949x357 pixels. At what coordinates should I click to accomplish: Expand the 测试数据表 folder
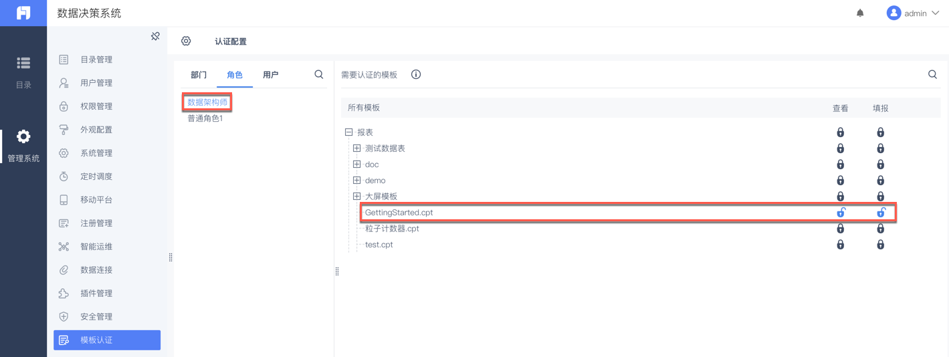357,148
